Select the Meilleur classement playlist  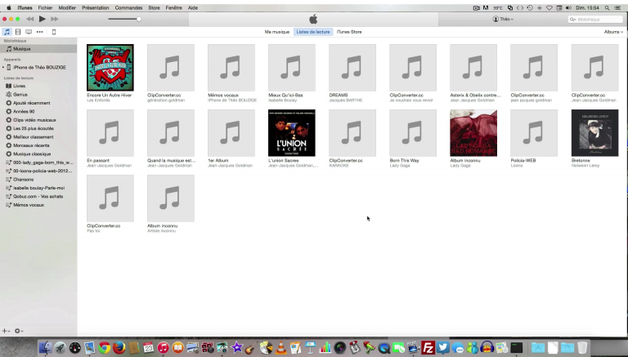[34, 137]
